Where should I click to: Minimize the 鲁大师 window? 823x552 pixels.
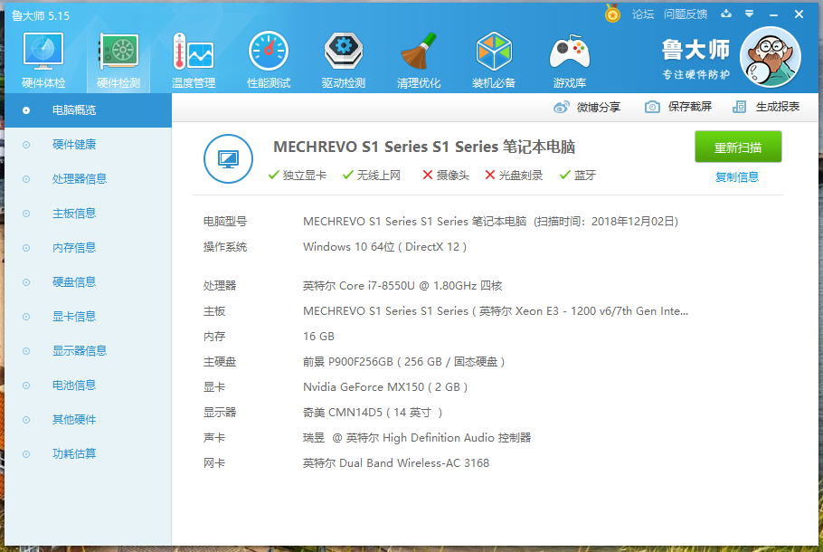coord(773,14)
